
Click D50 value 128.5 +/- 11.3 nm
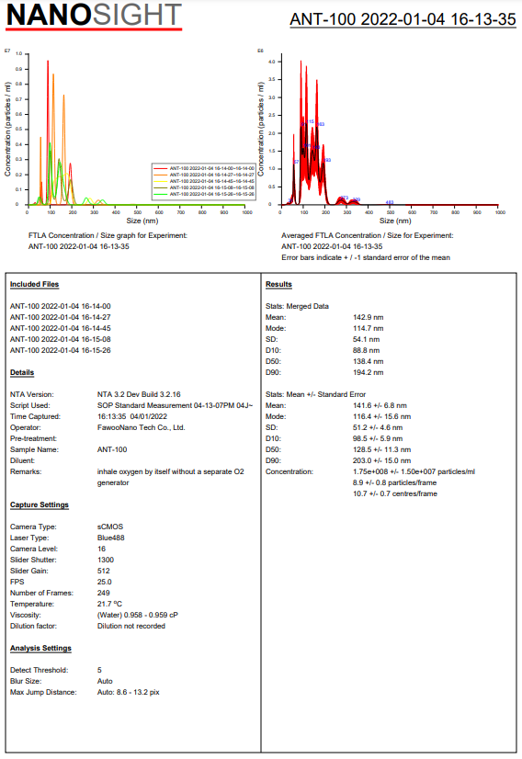(x=381, y=449)
